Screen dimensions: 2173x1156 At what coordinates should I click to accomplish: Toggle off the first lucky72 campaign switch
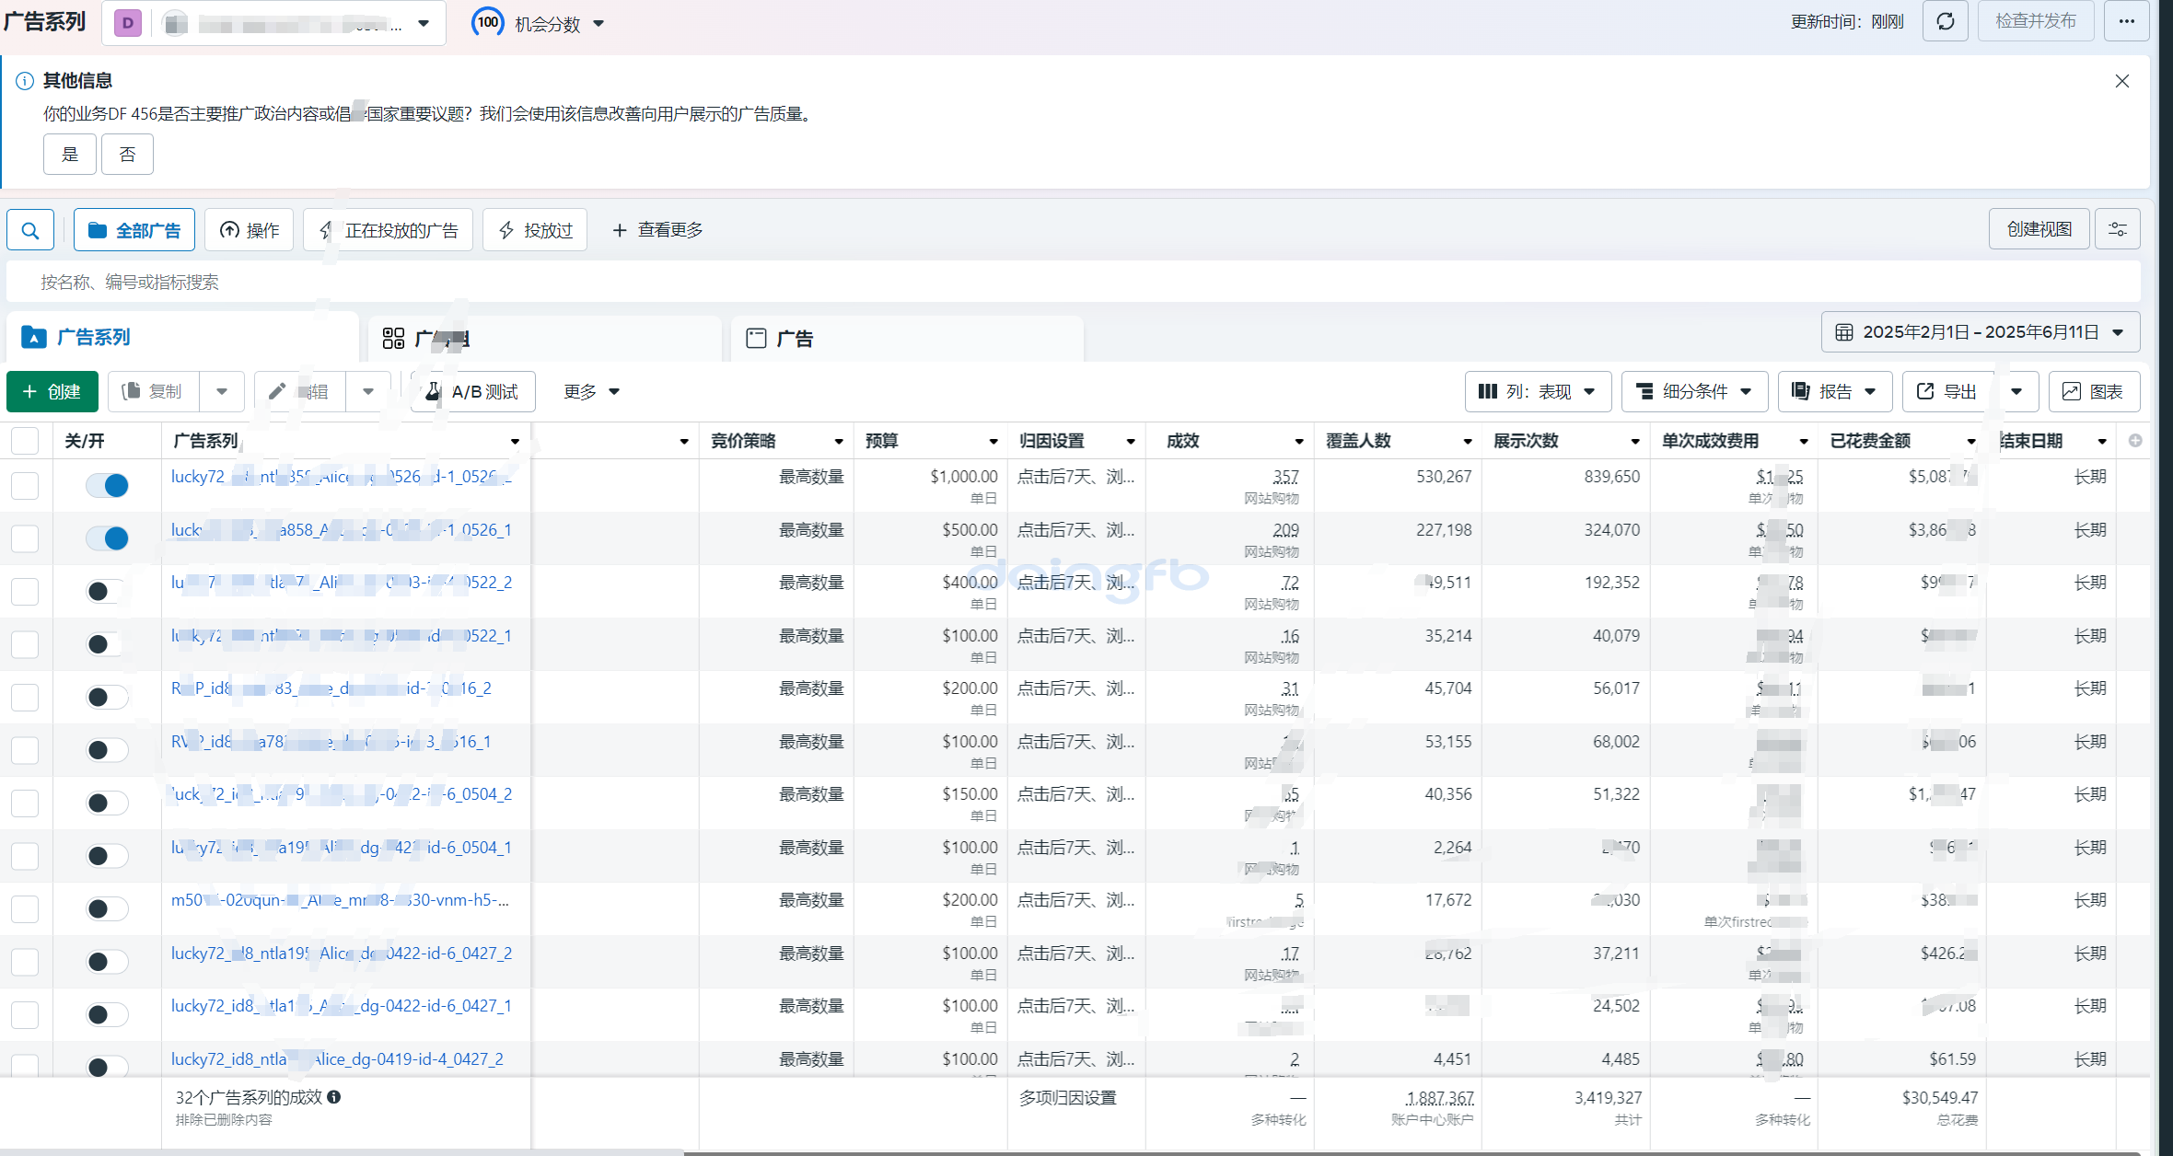107,485
